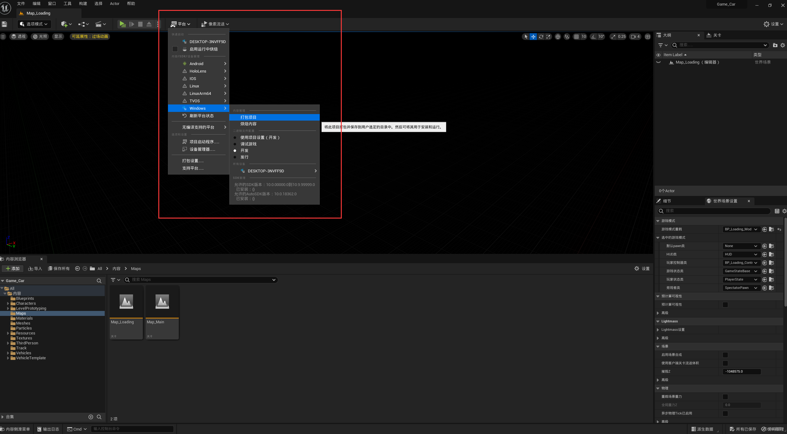This screenshot has height=434, width=787.
Task: Enable the cook on the fly checkbox
Action: pos(175,49)
